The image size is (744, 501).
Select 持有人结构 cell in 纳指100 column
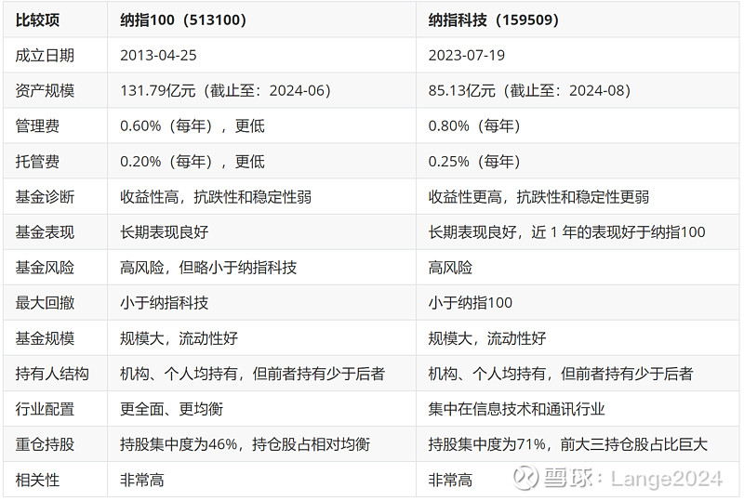click(x=252, y=374)
